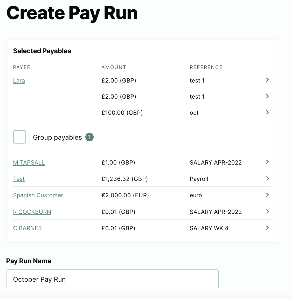Select the R COCKBURN payee link
The image size is (291, 298).
[32, 212]
